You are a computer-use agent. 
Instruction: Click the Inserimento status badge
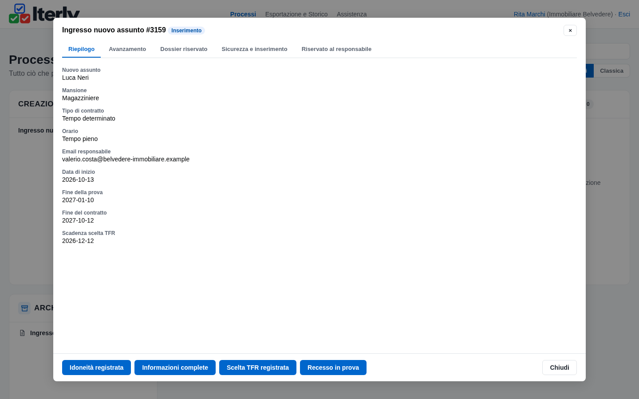point(186,31)
